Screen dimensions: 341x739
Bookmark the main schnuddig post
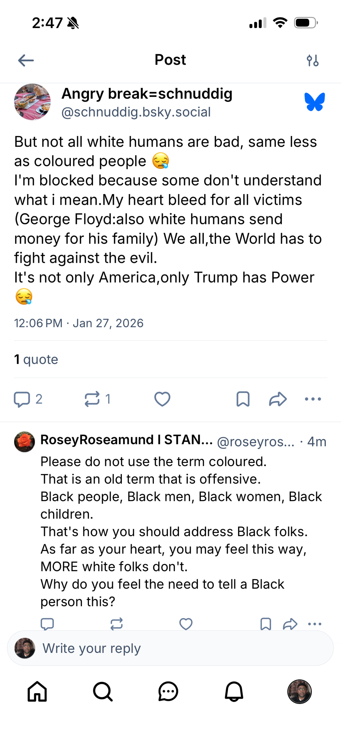tap(243, 399)
